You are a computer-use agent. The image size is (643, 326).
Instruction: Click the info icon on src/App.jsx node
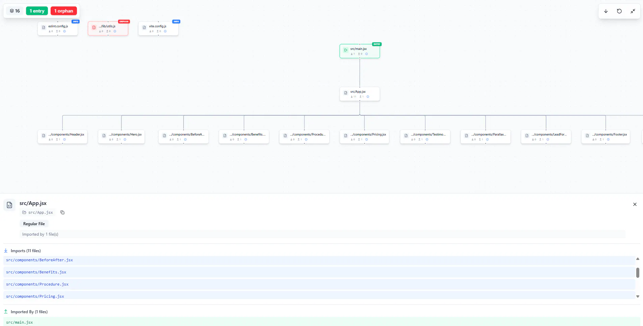tap(368, 97)
